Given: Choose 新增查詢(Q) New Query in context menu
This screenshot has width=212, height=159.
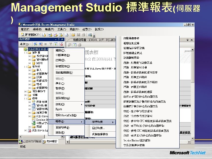Looking at the screenshot, I should [x=66, y=66].
